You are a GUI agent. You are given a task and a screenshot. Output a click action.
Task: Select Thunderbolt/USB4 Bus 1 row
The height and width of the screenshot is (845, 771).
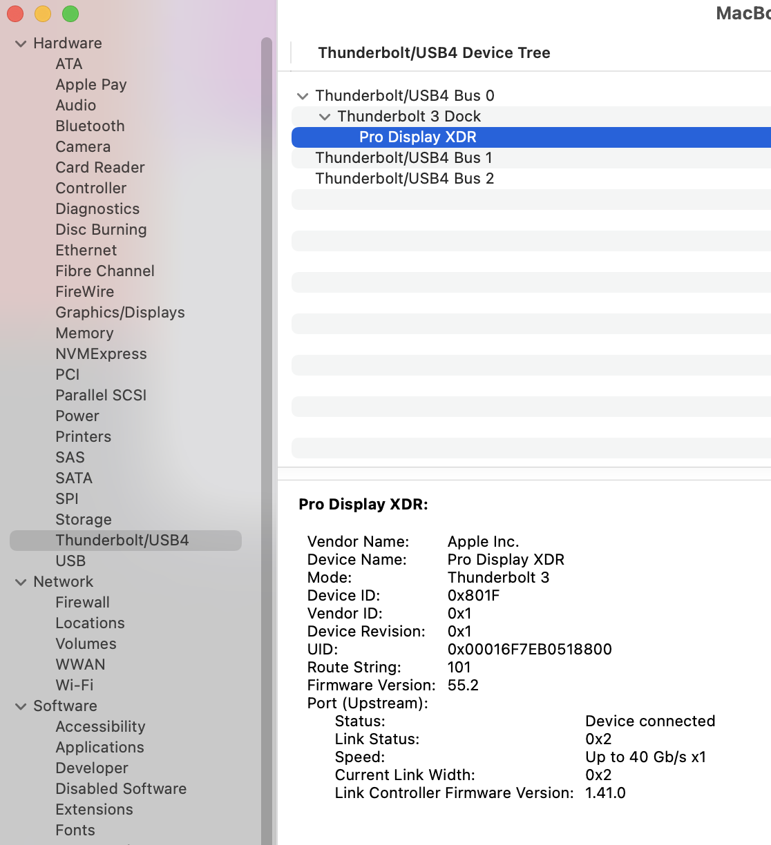[x=531, y=158]
